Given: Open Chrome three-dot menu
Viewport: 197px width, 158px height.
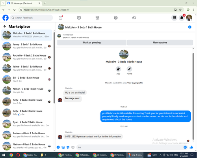Looking at the screenshot, I should tap(193, 9).
